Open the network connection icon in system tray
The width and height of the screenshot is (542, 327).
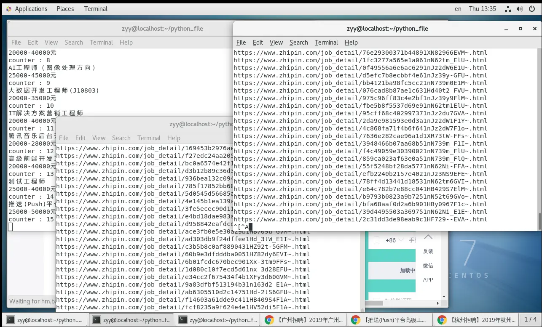coord(508,8)
